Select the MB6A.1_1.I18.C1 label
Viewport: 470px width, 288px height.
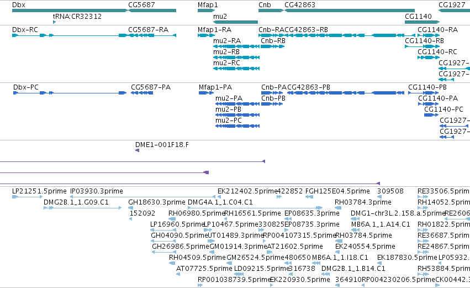(x=340, y=258)
